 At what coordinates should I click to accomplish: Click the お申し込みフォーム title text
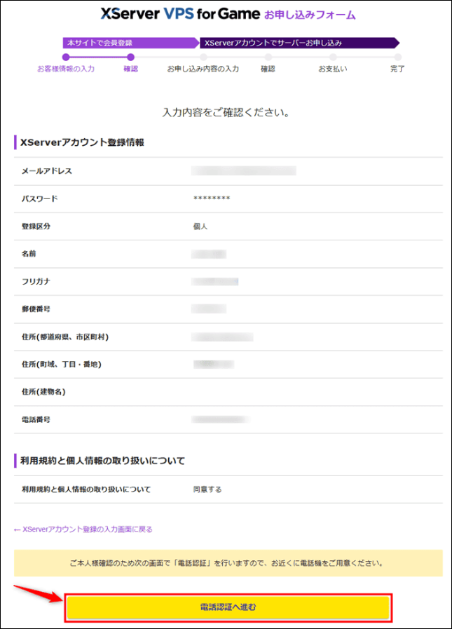coord(310,15)
